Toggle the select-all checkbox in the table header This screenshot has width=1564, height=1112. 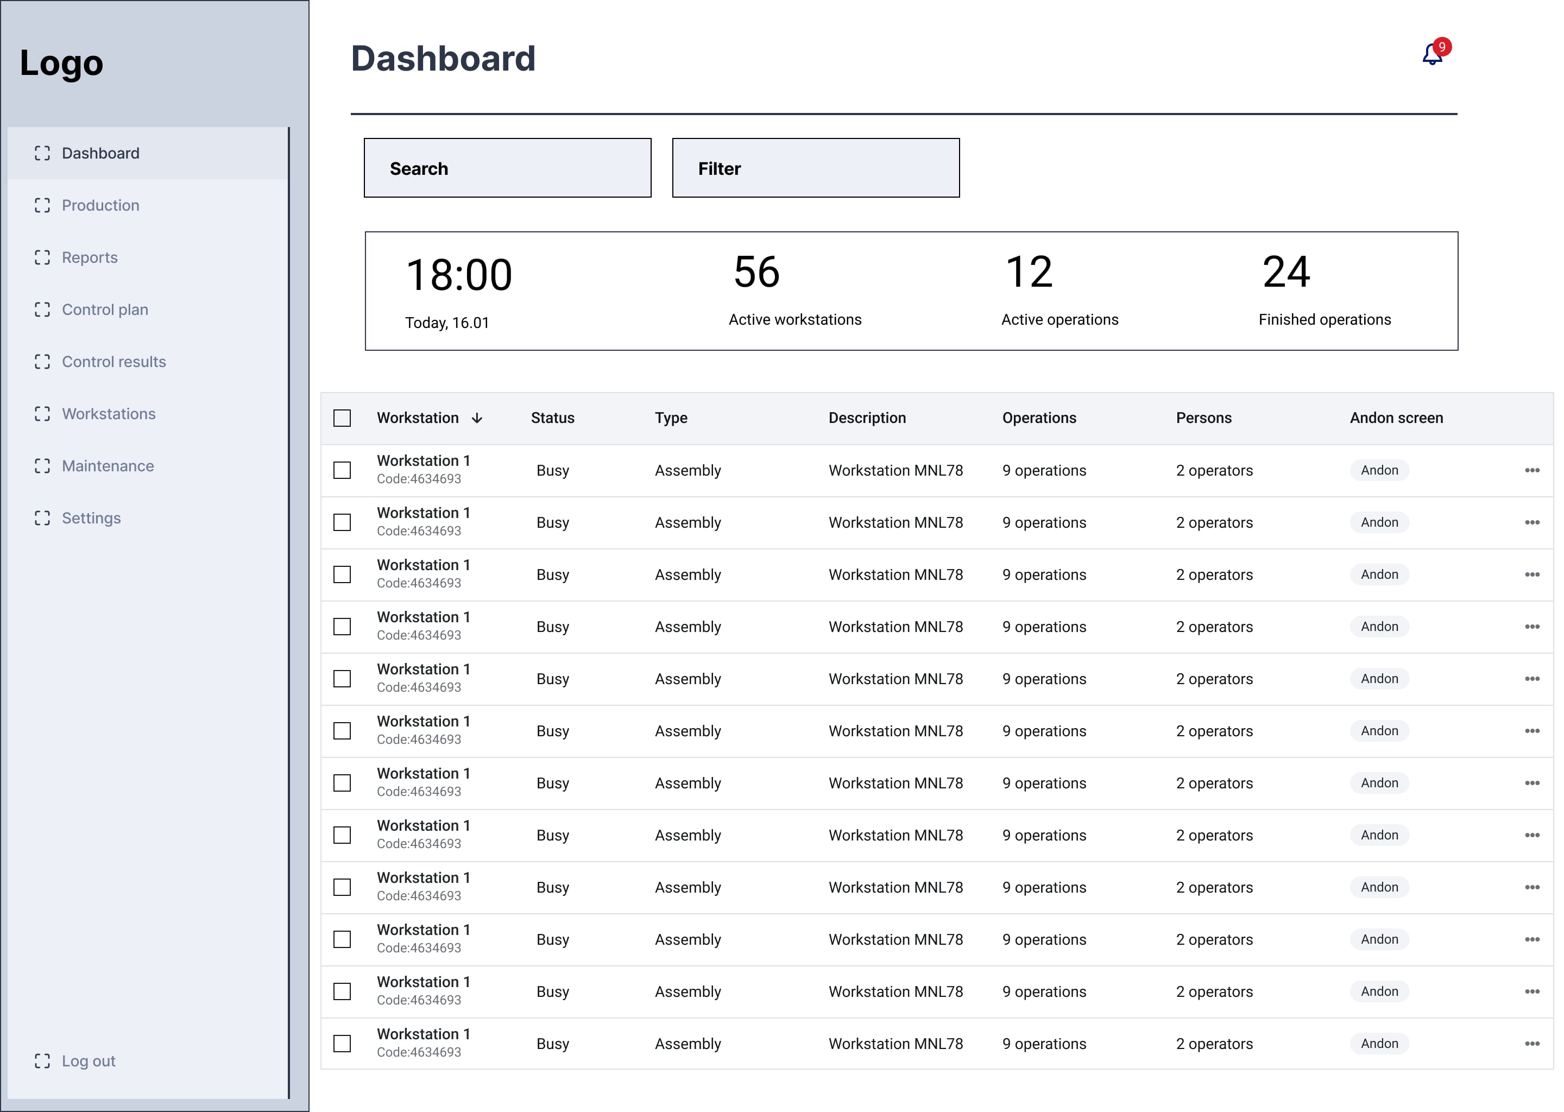(x=342, y=418)
